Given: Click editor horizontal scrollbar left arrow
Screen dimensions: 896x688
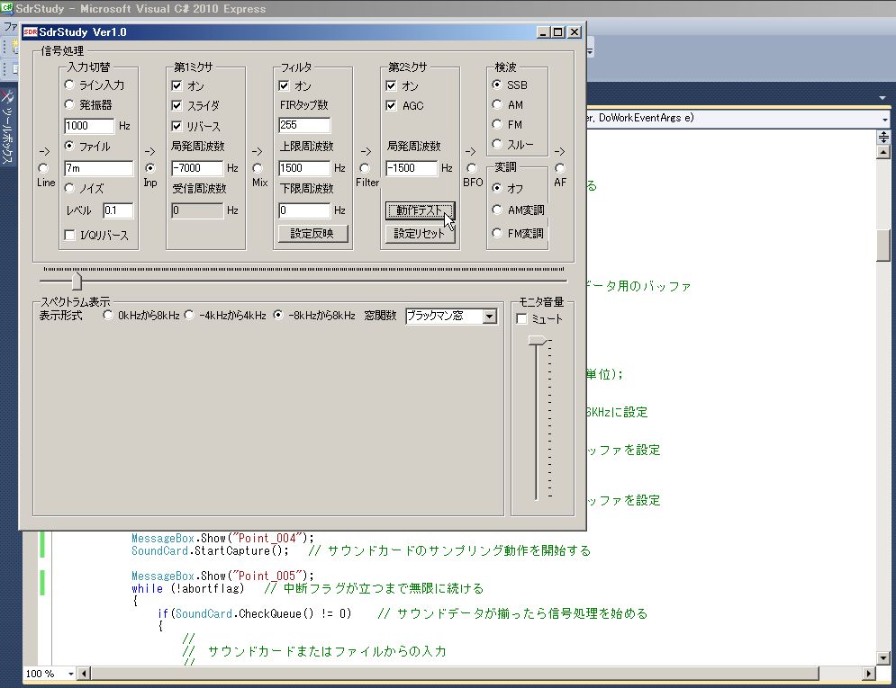Looking at the screenshot, I should 84,674.
